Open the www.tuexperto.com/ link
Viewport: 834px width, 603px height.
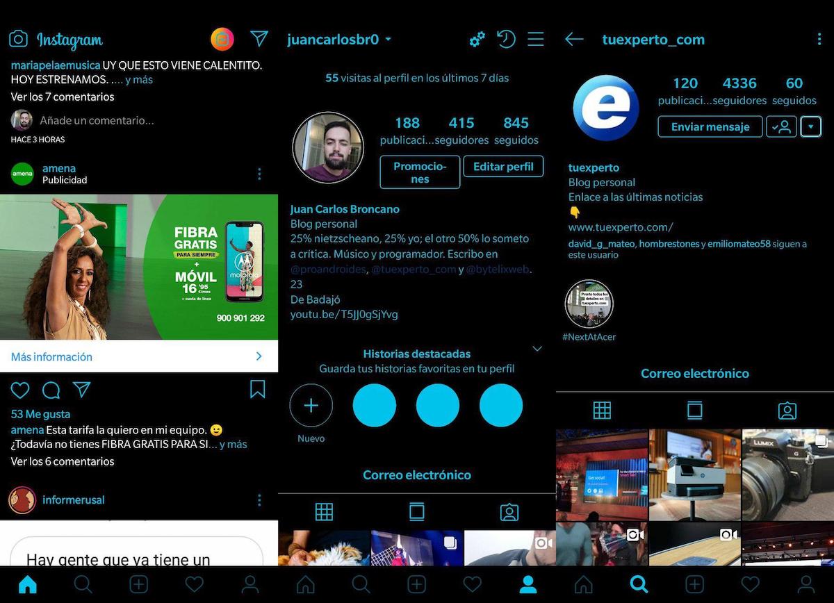tap(620, 227)
